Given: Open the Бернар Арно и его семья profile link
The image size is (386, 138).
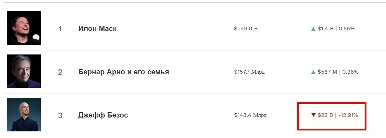Looking at the screenshot, I should (x=123, y=72).
